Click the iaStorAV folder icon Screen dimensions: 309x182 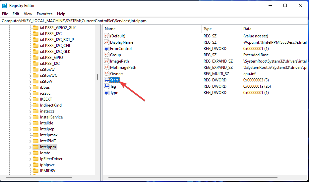pos(36,69)
